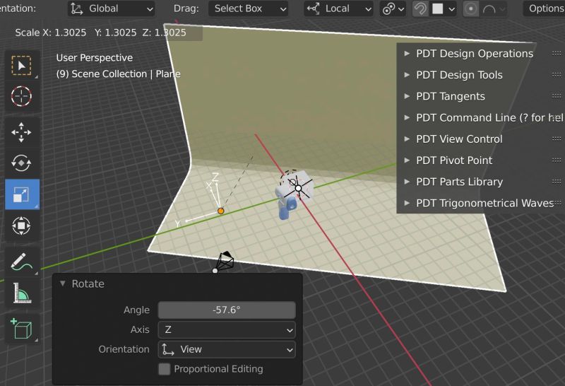565x386 pixels.
Task: Collapse the Rotate operator panel
Action: pos(63,283)
